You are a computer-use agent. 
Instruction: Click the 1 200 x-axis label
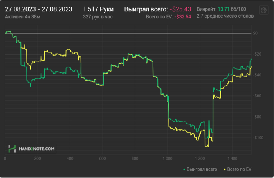pyautogui.click(x=200, y=158)
